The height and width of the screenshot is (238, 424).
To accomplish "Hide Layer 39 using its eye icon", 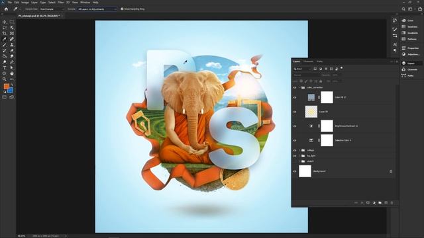I will point(295,112).
